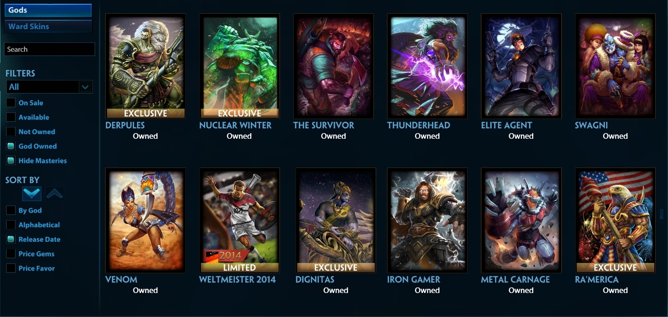The height and width of the screenshot is (317, 668).
Task: Click into the Search field
Action: 49,49
